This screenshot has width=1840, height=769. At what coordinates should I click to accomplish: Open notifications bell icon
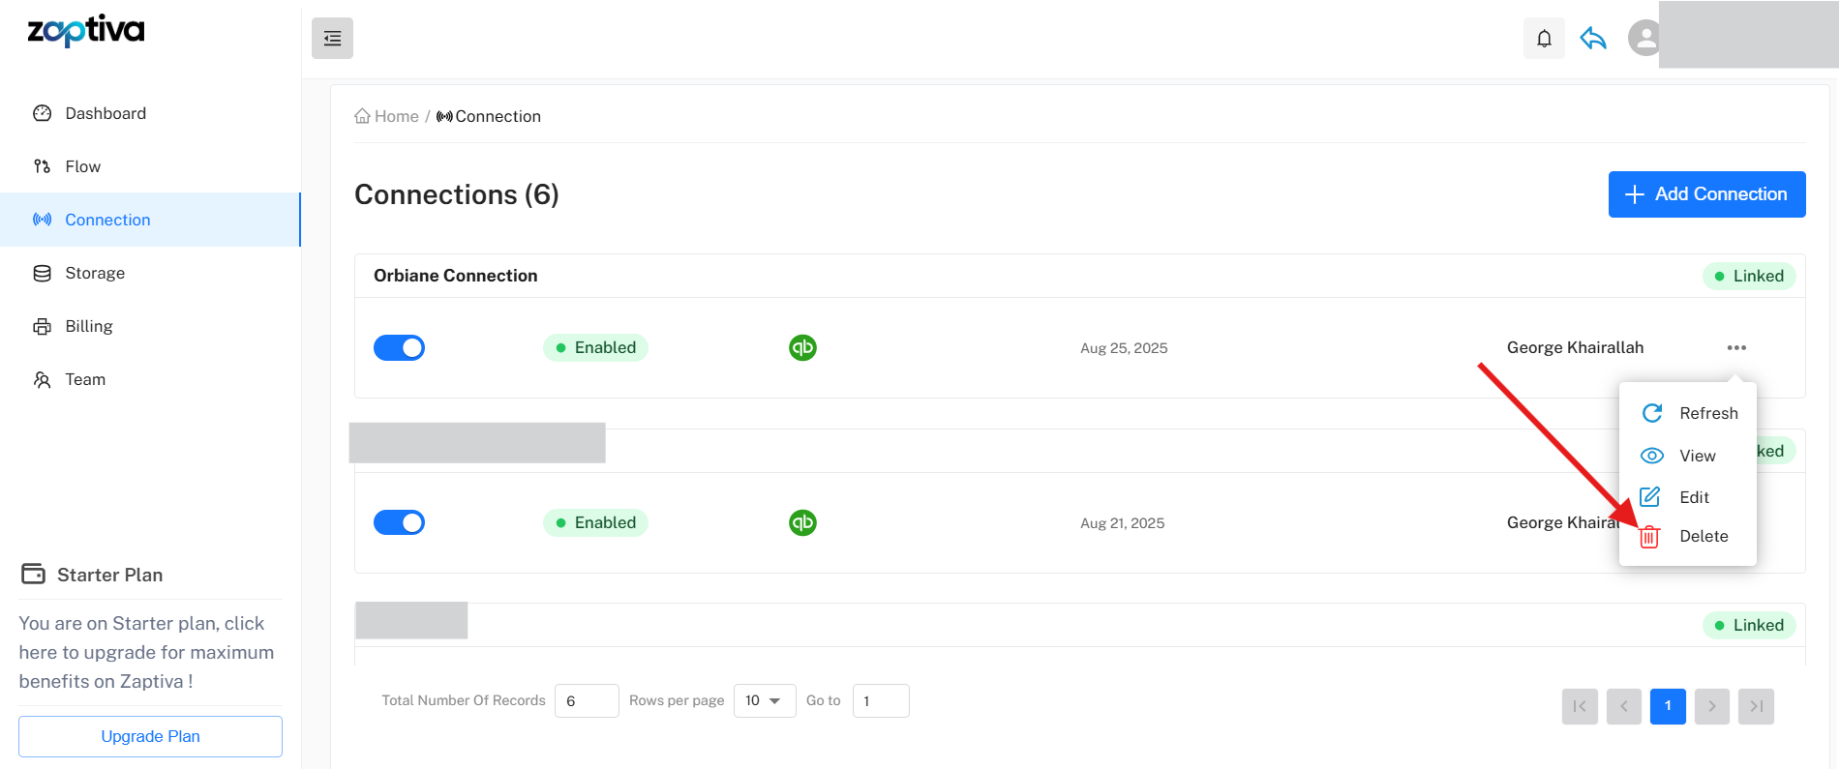coord(1544,39)
